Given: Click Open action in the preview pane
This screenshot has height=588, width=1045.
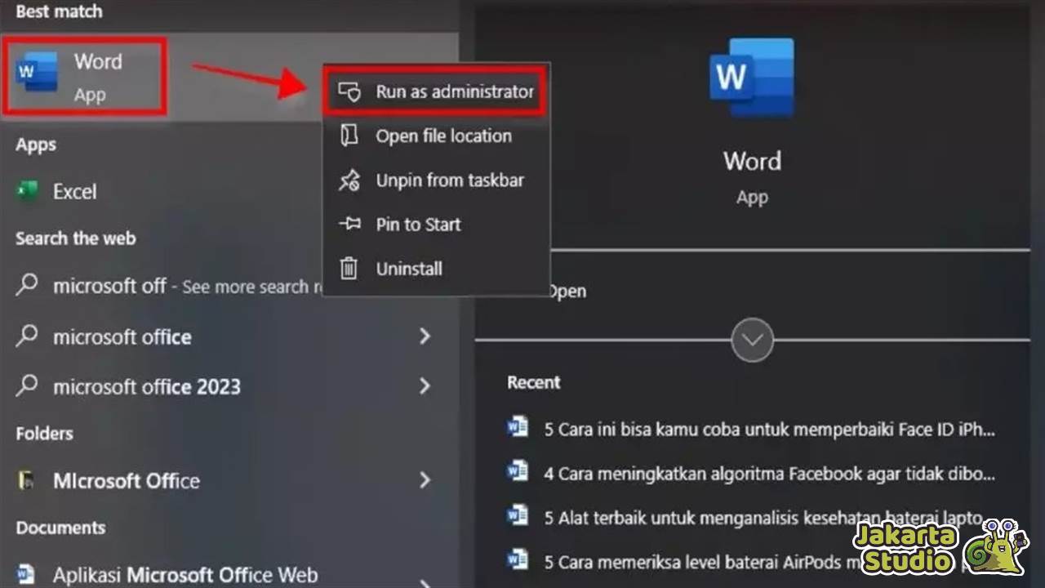Looking at the screenshot, I should 567,292.
